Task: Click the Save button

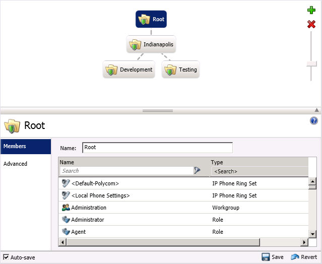Action: coord(273,257)
